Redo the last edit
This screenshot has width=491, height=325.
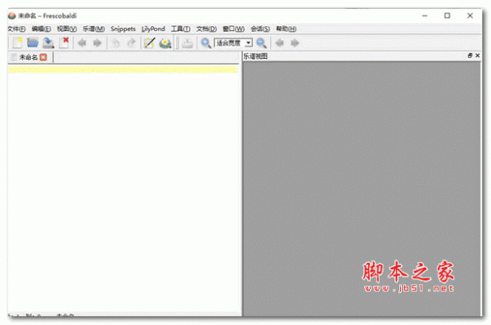tap(131, 43)
